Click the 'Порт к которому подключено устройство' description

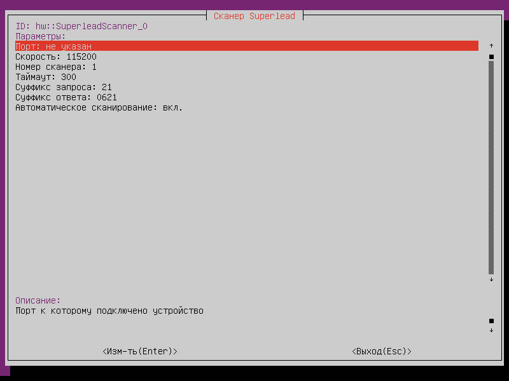[109, 311]
